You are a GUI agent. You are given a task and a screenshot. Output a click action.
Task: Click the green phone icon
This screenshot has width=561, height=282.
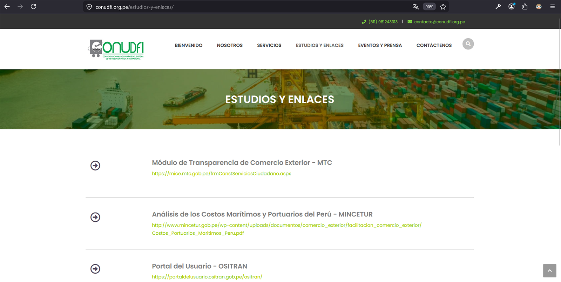(364, 22)
